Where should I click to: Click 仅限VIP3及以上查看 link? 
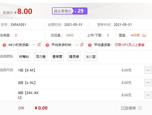(x=130, y=45)
